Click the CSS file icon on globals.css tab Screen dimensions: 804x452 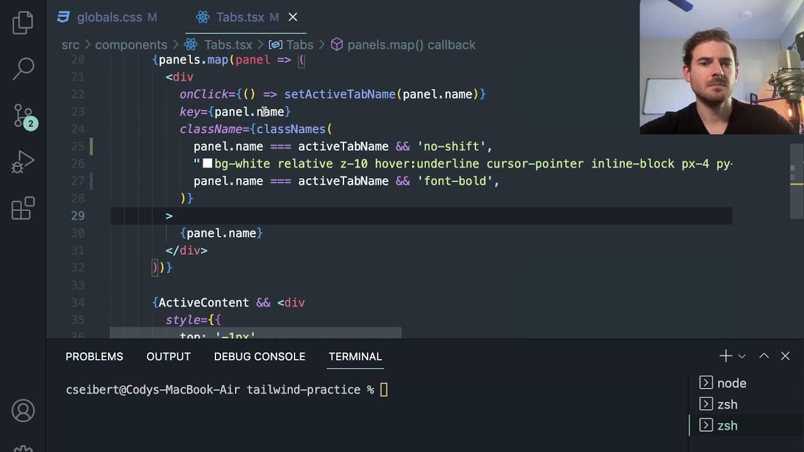63,17
